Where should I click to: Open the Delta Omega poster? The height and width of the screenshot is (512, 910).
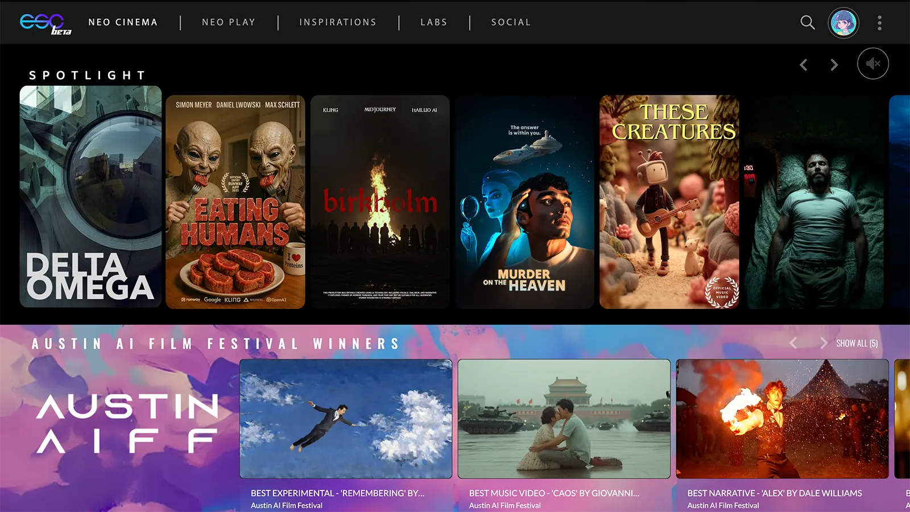[90, 197]
